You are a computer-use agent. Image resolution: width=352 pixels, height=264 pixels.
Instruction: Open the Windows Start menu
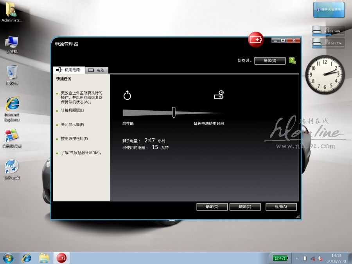pos(8,258)
